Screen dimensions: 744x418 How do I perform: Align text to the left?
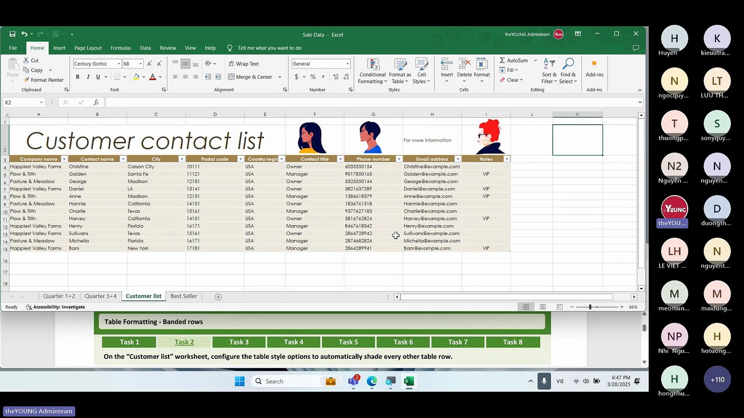176,77
